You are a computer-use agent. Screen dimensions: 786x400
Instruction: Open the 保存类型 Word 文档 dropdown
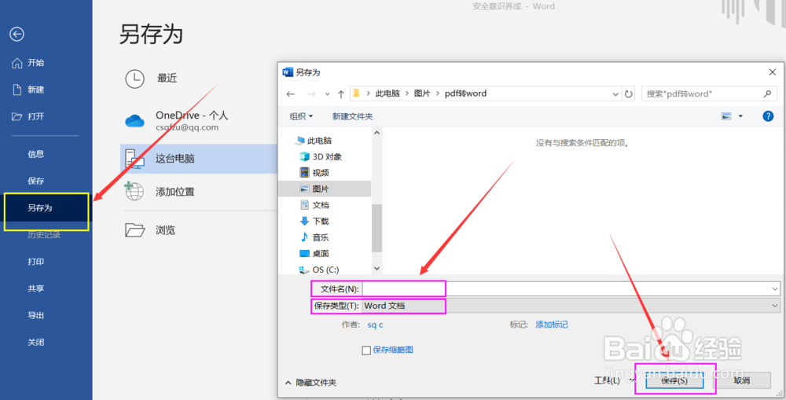coord(571,305)
